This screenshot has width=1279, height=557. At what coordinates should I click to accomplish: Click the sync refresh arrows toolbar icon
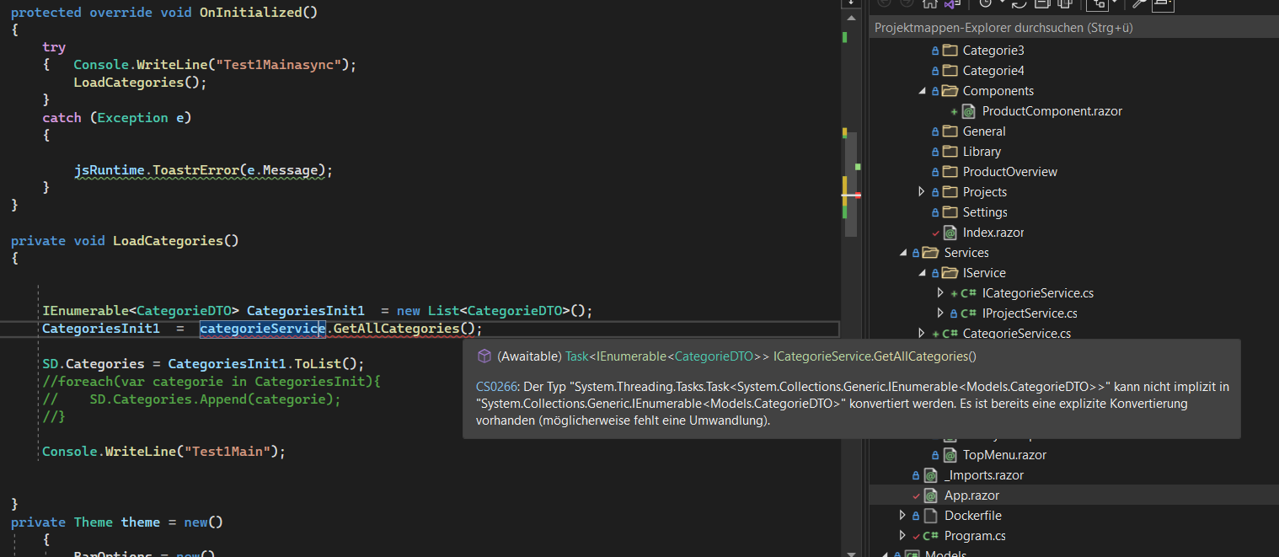(1019, 3)
